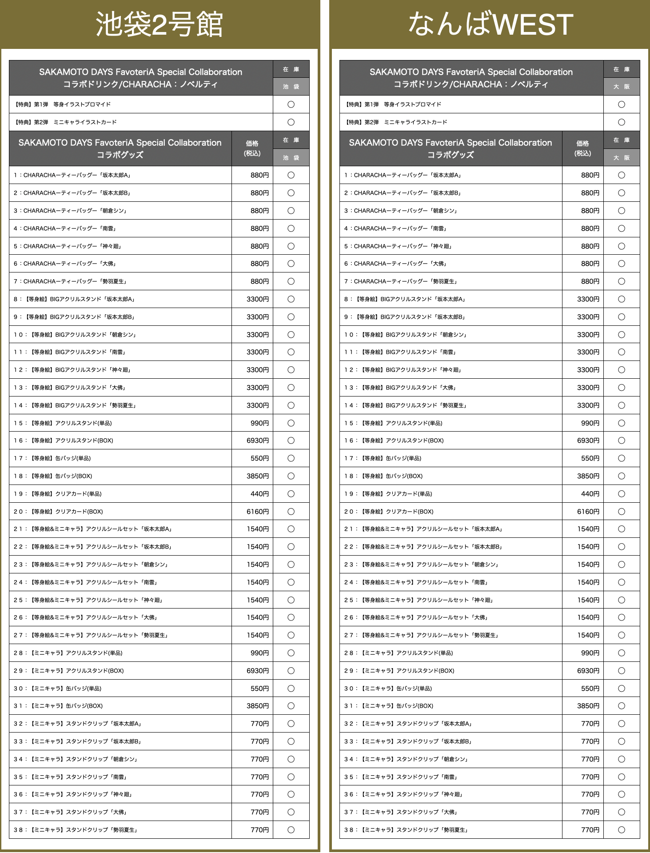
Task: Click the 6930円 price of item 29 in Ikebukuro table
Action: 257,671
